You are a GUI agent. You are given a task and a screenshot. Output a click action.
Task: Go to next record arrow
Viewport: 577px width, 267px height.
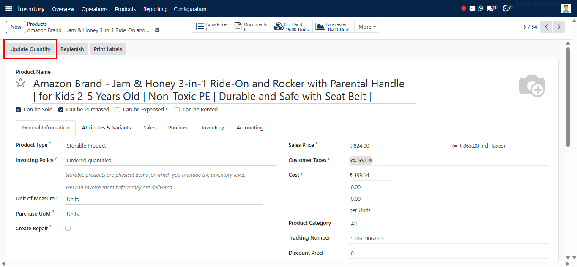tap(559, 27)
